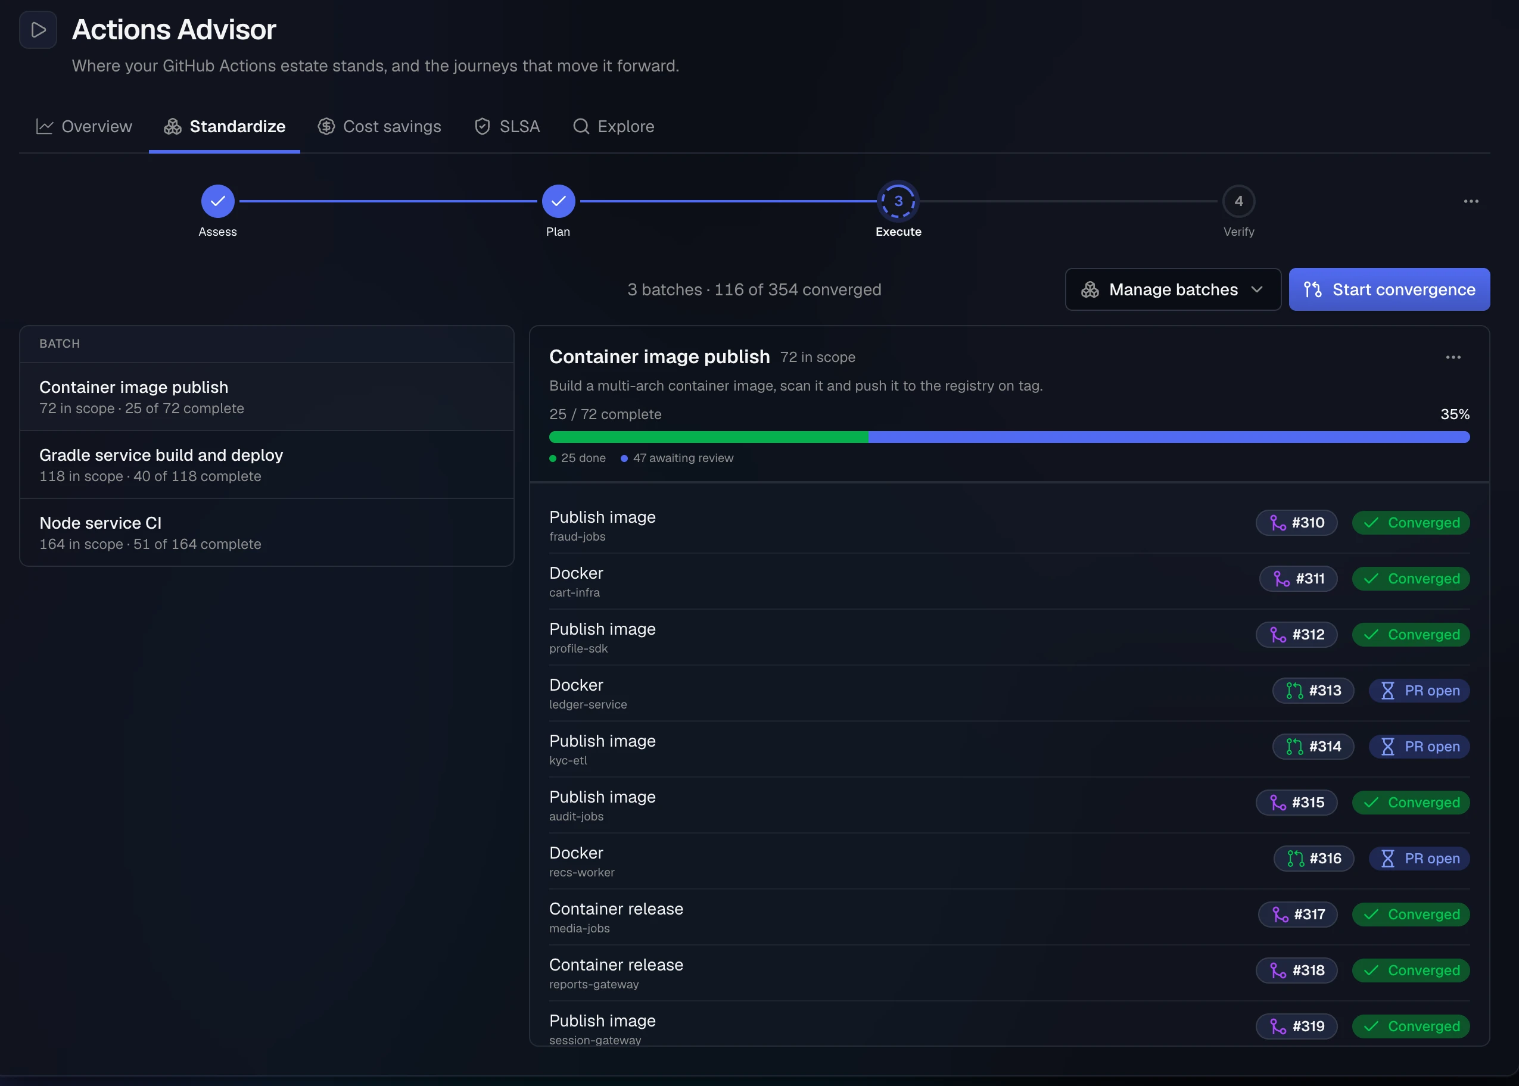Click the Converged badge for cart-infra

pos(1411,579)
